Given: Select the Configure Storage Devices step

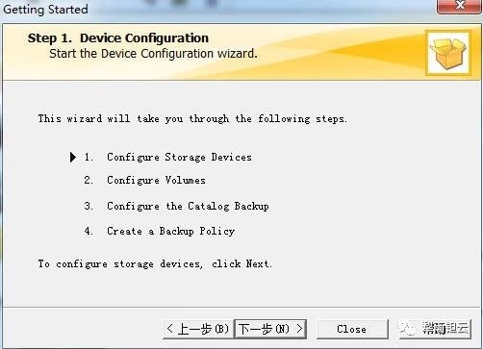Looking at the screenshot, I should pyautogui.click(x=179, y=157).
